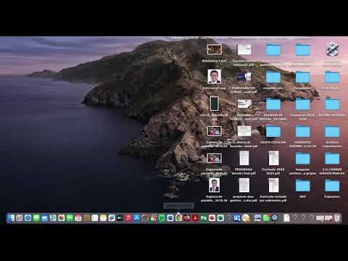Select Captura de pantalla with portrait thumbnail
This screenshot has height=261, width=348.
(215, 185)
